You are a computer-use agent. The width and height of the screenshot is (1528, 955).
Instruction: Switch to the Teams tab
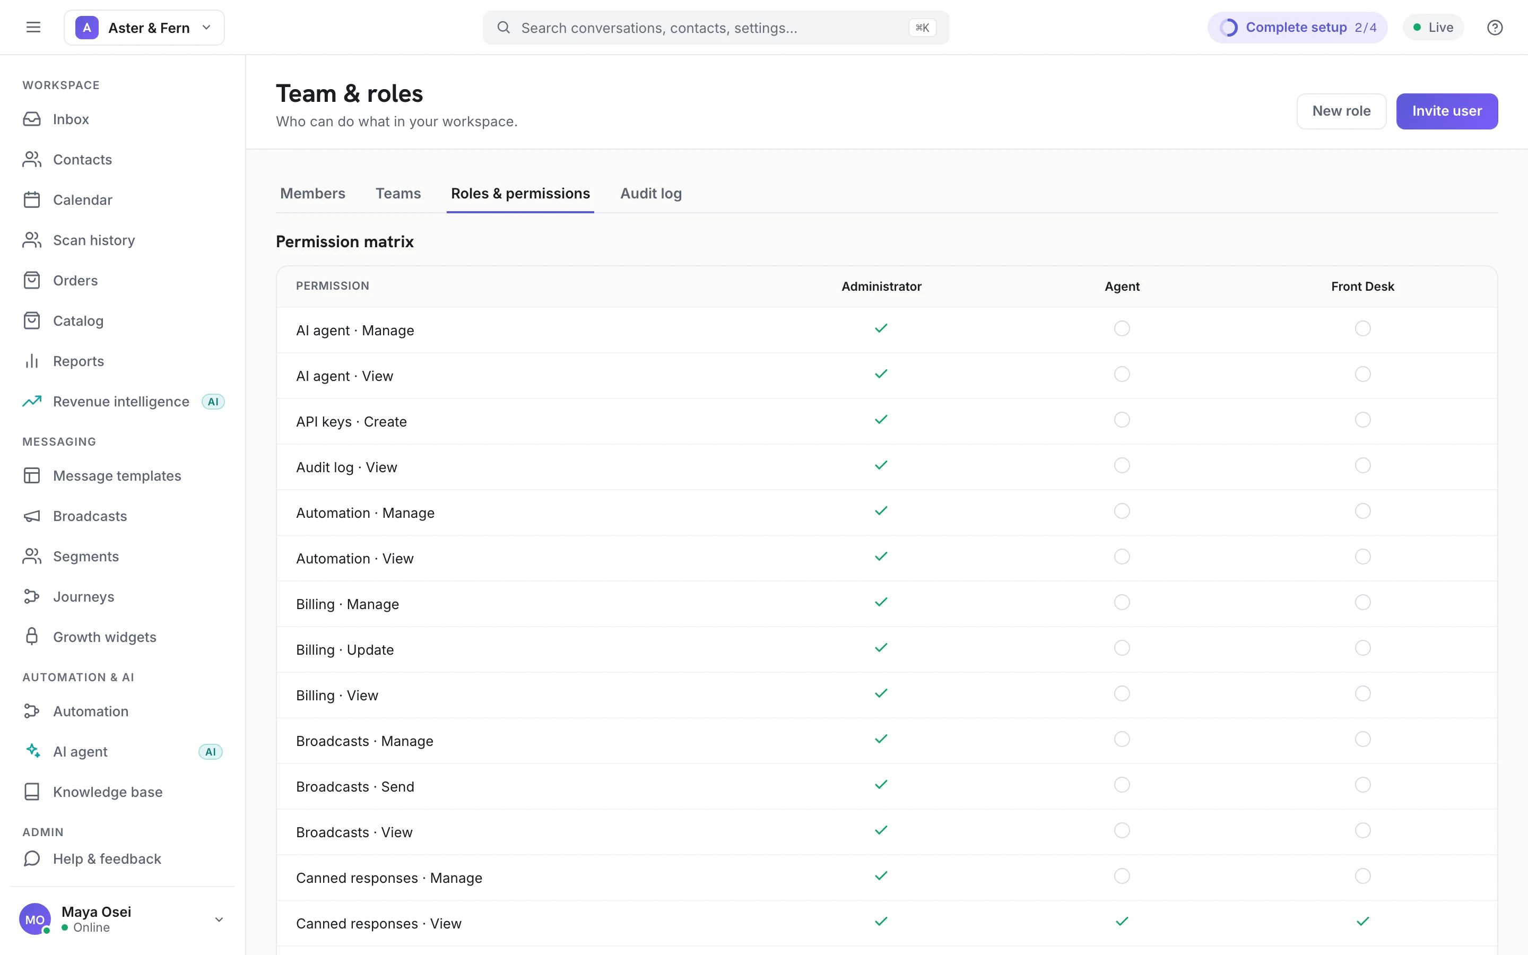(x=398, y=193)
